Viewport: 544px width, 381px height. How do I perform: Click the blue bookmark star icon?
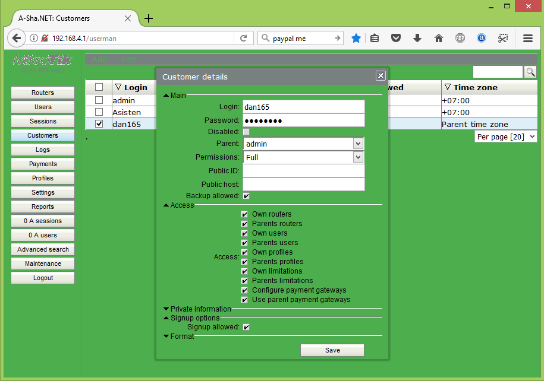click(356, 38)
